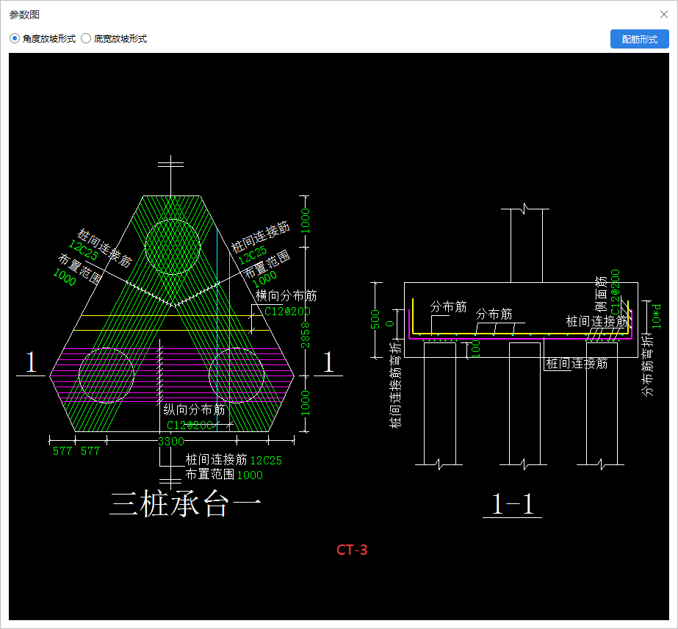The height and width of the screenshot is (629, 678).
Task: Edit 横向分布筋 C12@200 value
Action: point(287,311)
